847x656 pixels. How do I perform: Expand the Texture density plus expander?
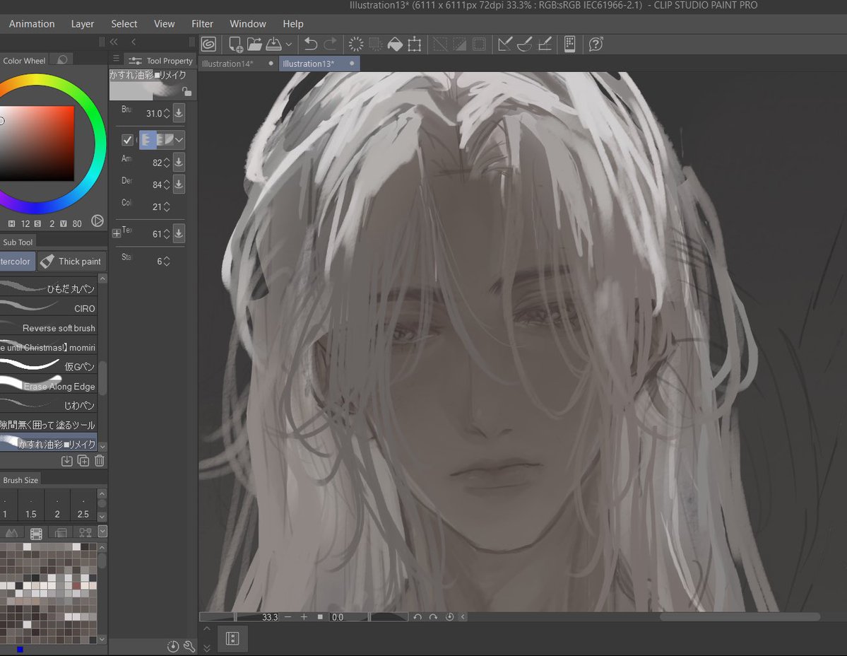pyautogui.click(x=116, y=233)
